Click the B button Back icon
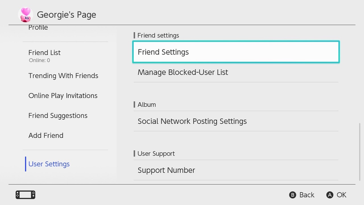The image size is (364, 205). (293, 195)
